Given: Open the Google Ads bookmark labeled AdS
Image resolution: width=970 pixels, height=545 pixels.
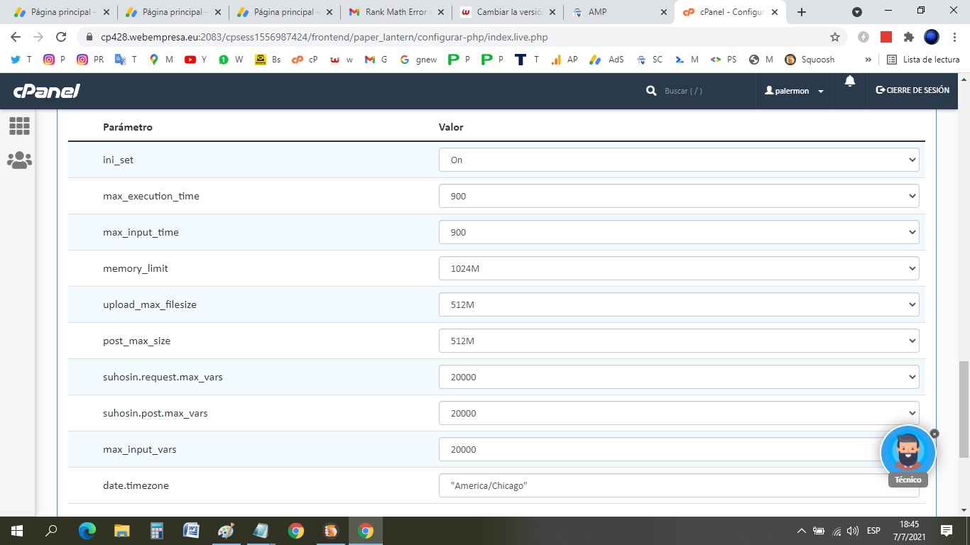Looking at the screenshot, I should (x=607, y=60).
